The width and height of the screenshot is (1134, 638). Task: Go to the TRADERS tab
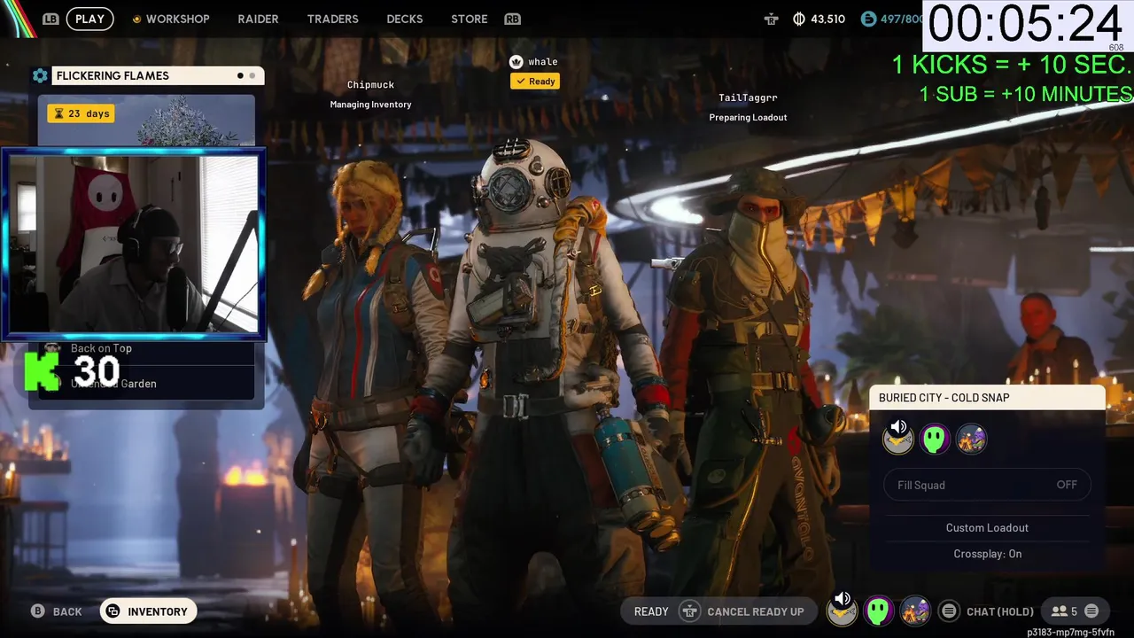332,19
